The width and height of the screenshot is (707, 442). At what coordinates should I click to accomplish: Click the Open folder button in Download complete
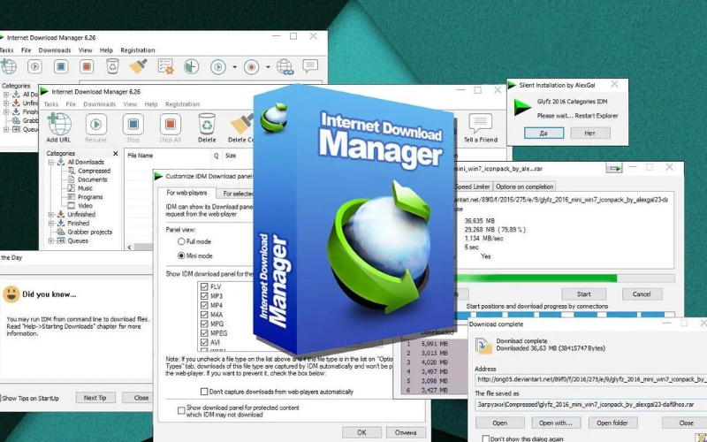[x=612, y=423]
